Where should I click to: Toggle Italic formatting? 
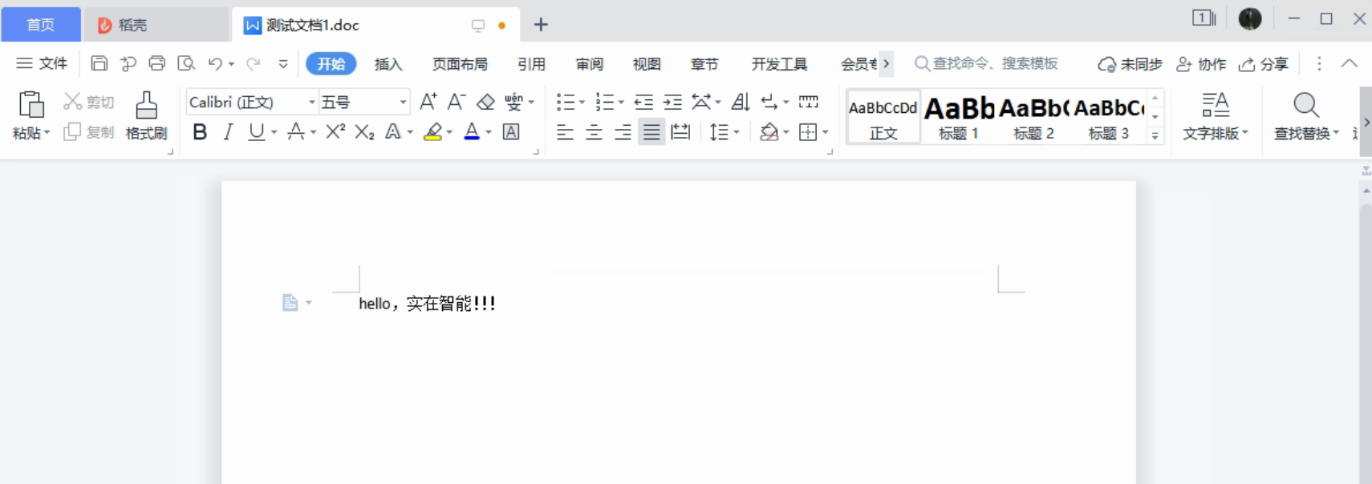(229, 132)
